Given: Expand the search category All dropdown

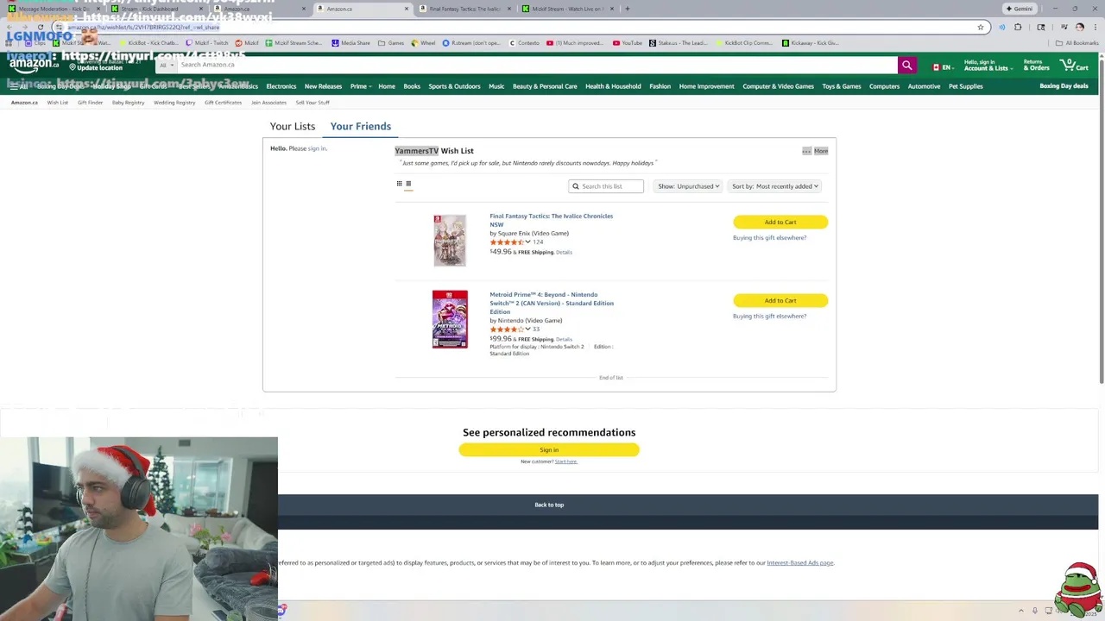Looking at the screenshot, I should point(167,66).
